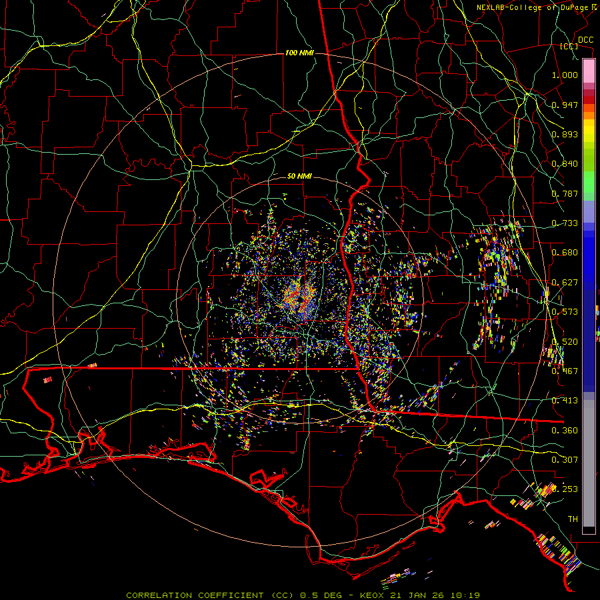600x600 pixels.
Task: Pick the pink top segment of color scale
Action: point(589,71)
